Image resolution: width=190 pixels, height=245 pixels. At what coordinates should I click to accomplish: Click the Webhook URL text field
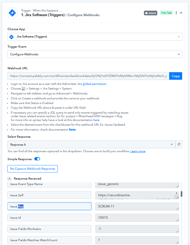88,76
